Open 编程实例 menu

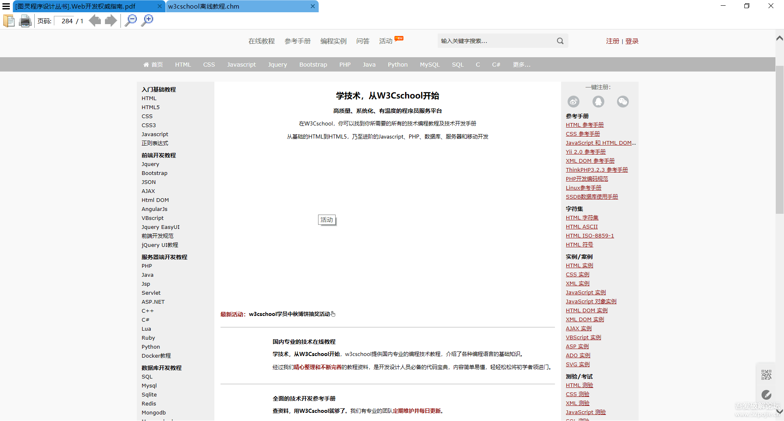[334, 41]
